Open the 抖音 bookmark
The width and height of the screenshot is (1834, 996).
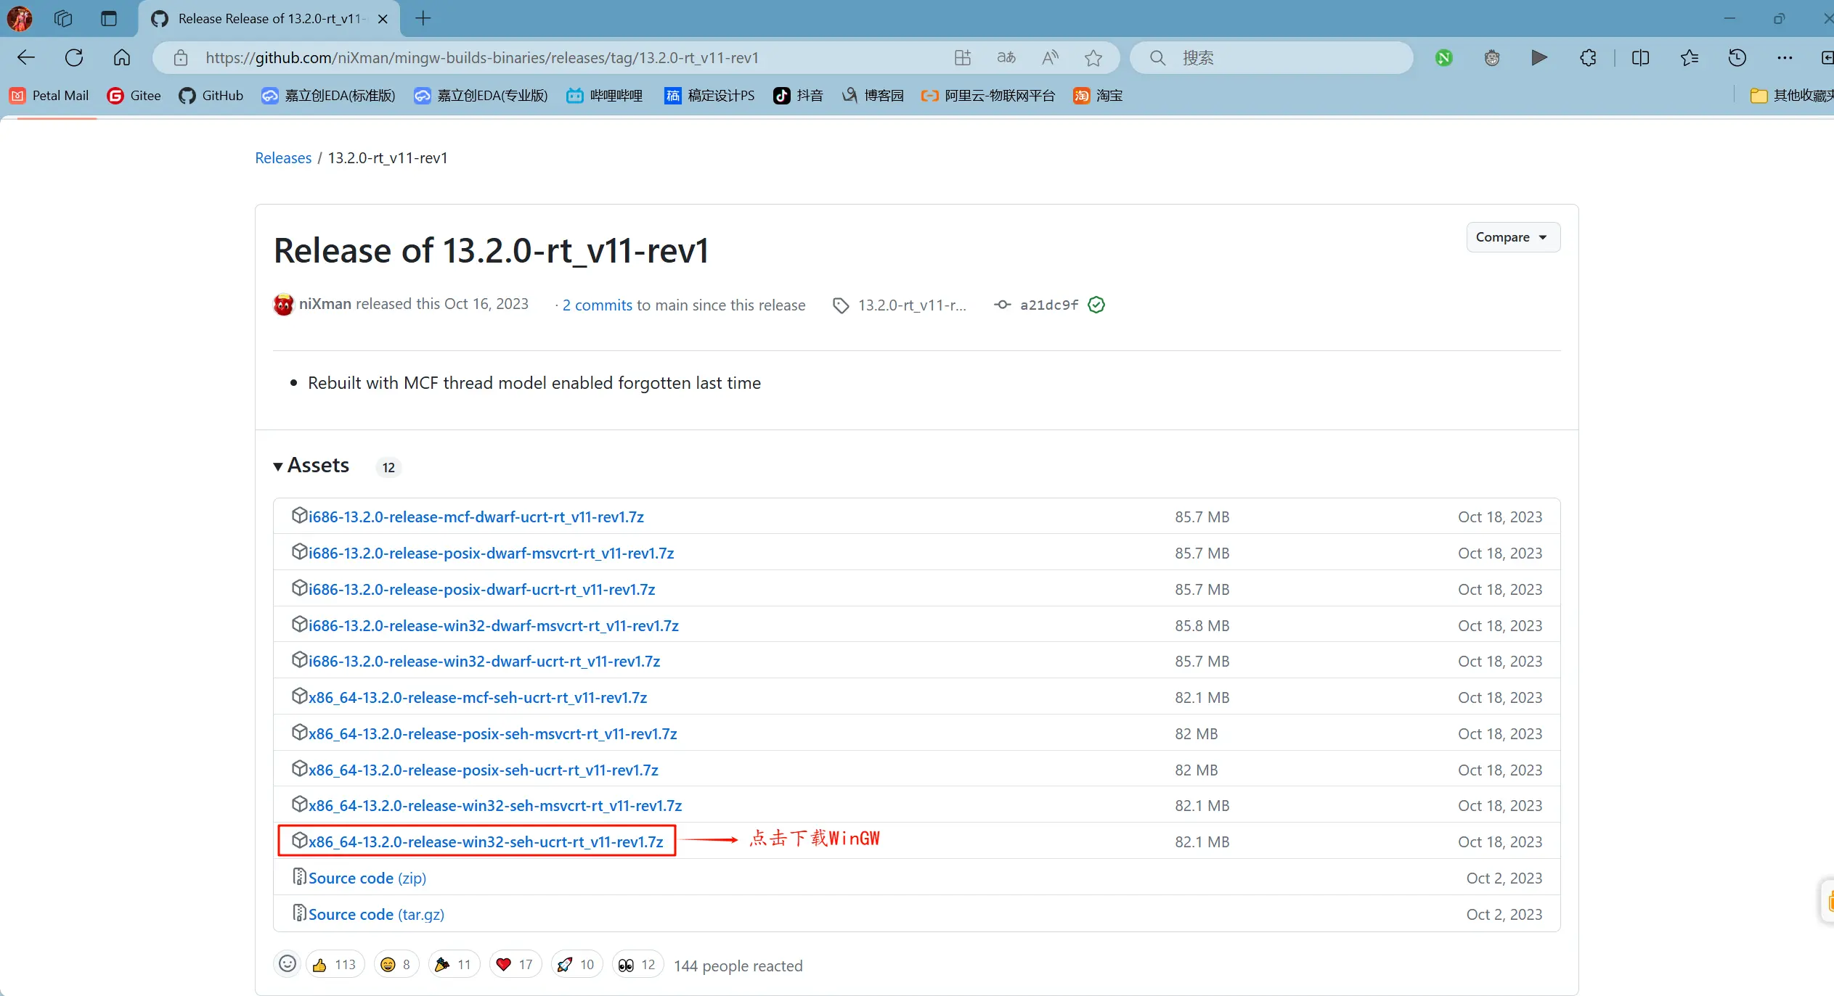point(798,95)
